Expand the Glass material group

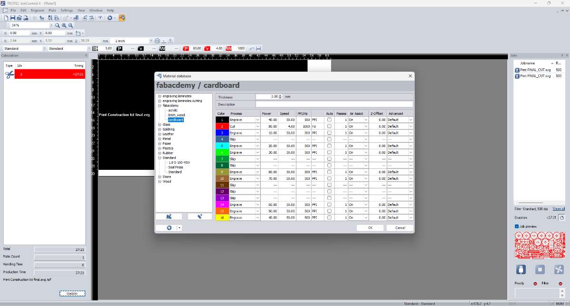pyautogui.click(x=160, y=124)
